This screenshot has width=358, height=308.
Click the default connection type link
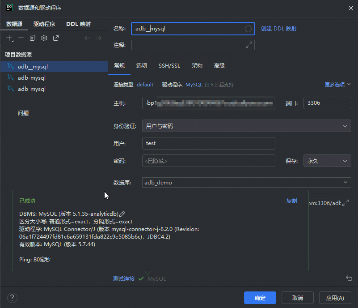point(145,85)
